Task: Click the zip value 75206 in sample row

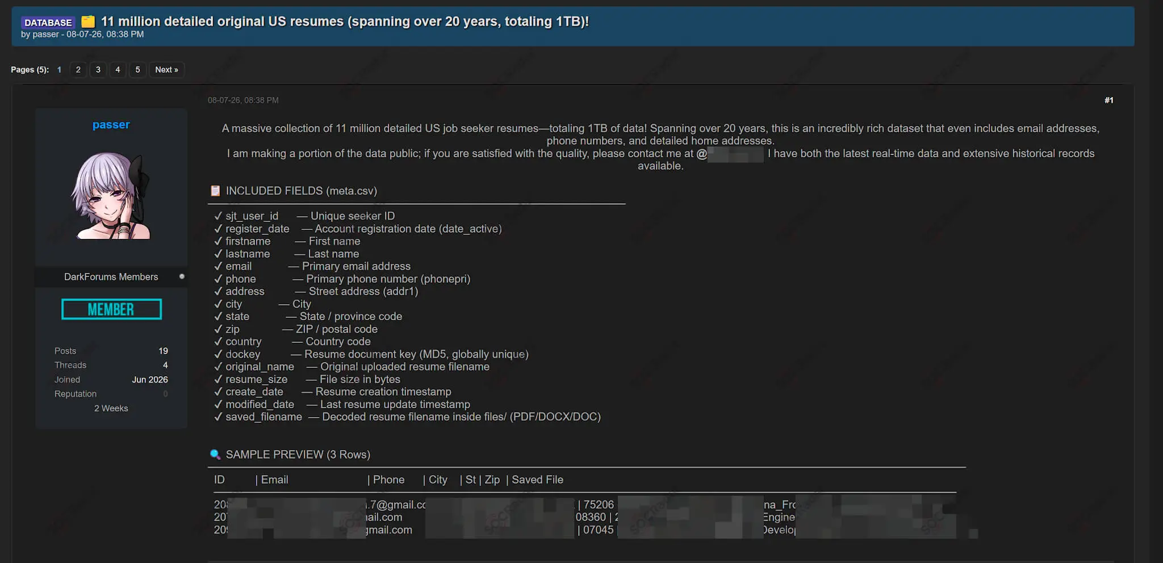Action: click(599, 505)
